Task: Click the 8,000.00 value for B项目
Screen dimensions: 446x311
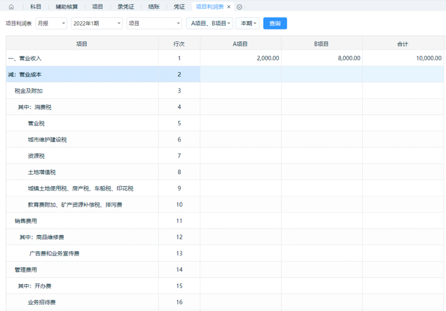Action: pyautogui.click(x=349, y=59)
